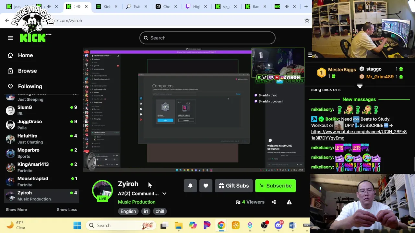Screen dimensions: 415x233
Task: Open Microsoft Word from the taskbar
Action: [x=292, y=225]
